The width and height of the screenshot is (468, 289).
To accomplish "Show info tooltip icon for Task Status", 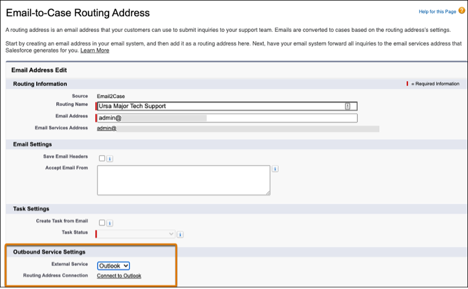I will 180,234.
